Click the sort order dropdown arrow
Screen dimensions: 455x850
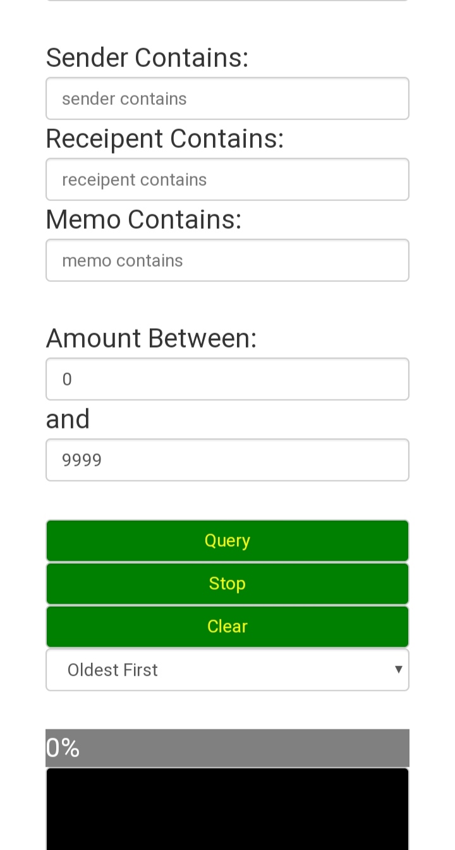pyautogui.click(x=398, y=669)
